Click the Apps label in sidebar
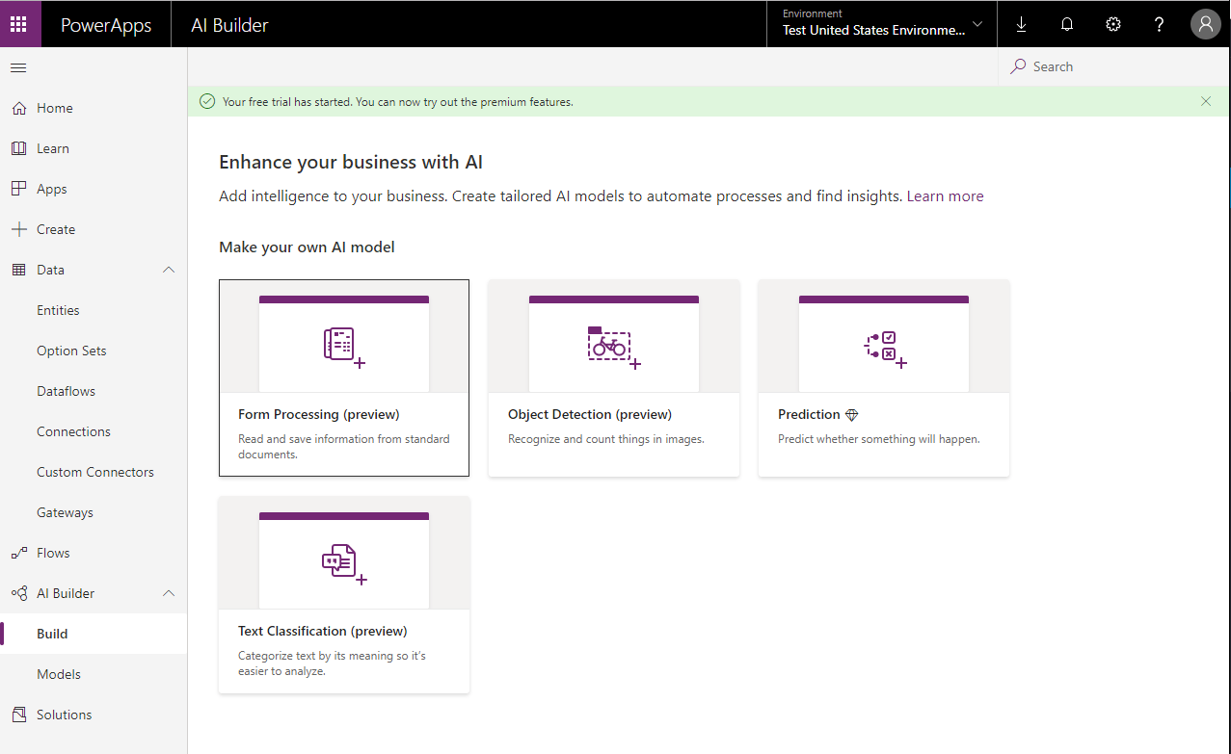Image resolution: width=1231 pixels, height=754 pixels. coord(52,190)
